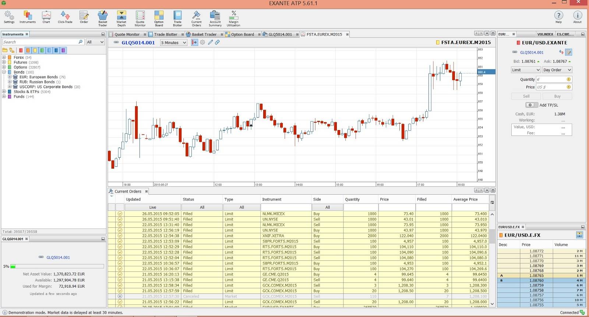589x317 pixels.
Task: Open Basket Trader from the toolbar
Action: point(103,18)
